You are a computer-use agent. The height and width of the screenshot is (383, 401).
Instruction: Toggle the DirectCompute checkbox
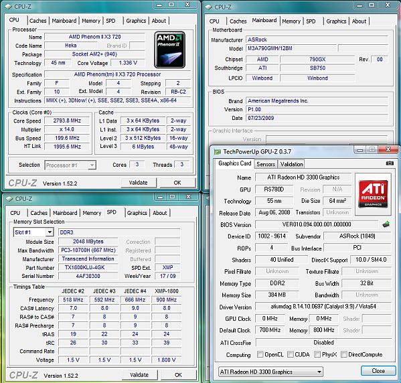(x=344, y=354)
